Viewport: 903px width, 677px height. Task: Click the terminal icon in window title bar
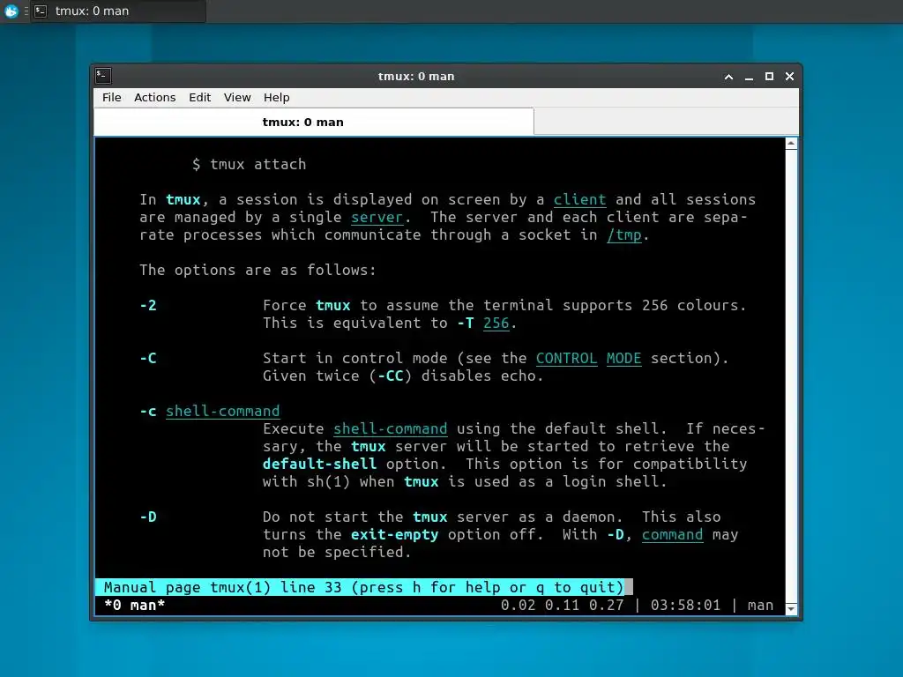[104, 76]
